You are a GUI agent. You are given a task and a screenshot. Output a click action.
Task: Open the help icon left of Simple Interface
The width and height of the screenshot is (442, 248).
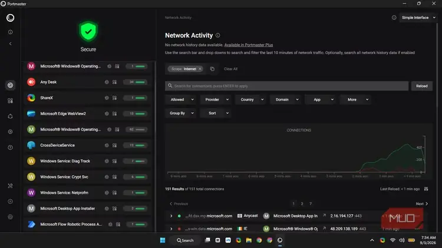pos(394,18)
